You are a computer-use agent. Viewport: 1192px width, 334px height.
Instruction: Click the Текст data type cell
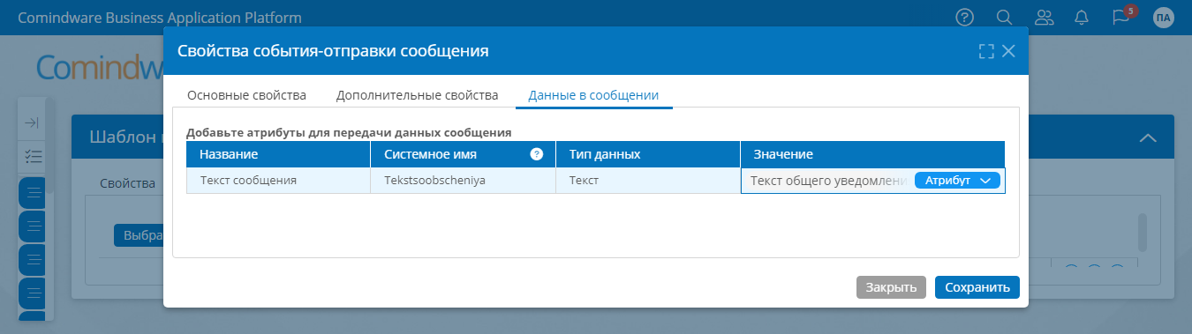click(647, 181)
